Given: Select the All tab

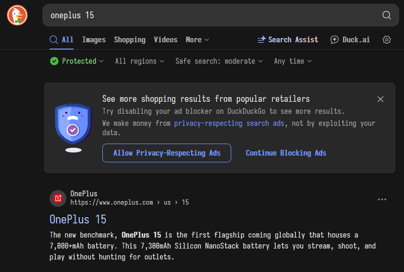Looking at the screenshot, I should click(x=62, y=40).
